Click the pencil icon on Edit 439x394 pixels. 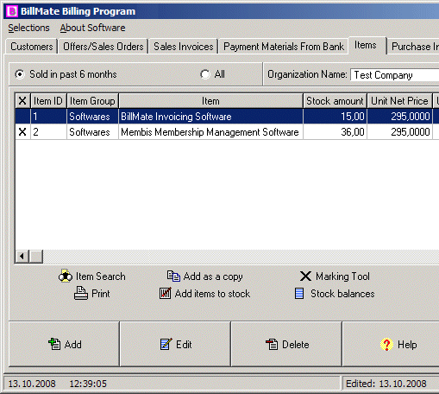(x=166, y=344)
